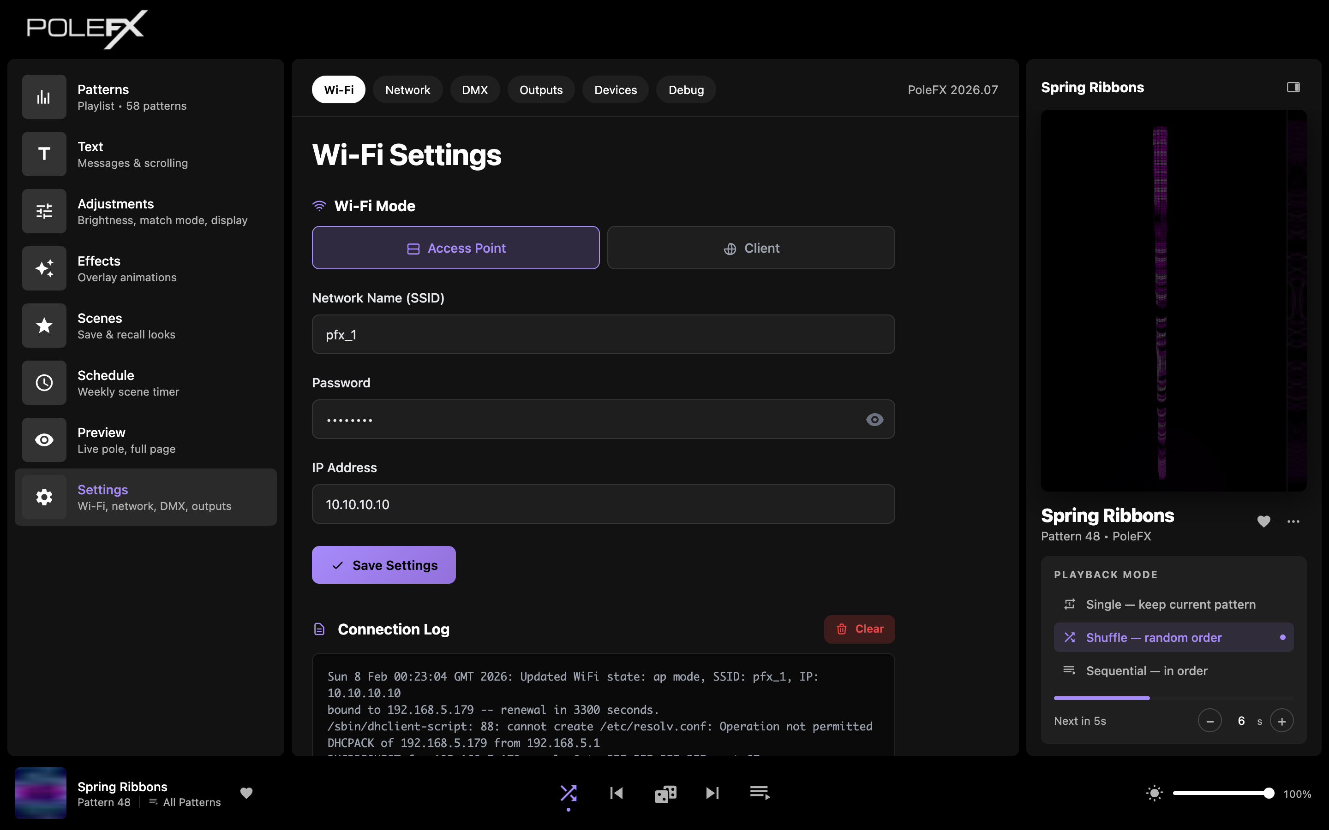Edit the Network Name SSID field
Image resolution: width=1329 pixels, height=830 pixels.
tap(603, 334)
